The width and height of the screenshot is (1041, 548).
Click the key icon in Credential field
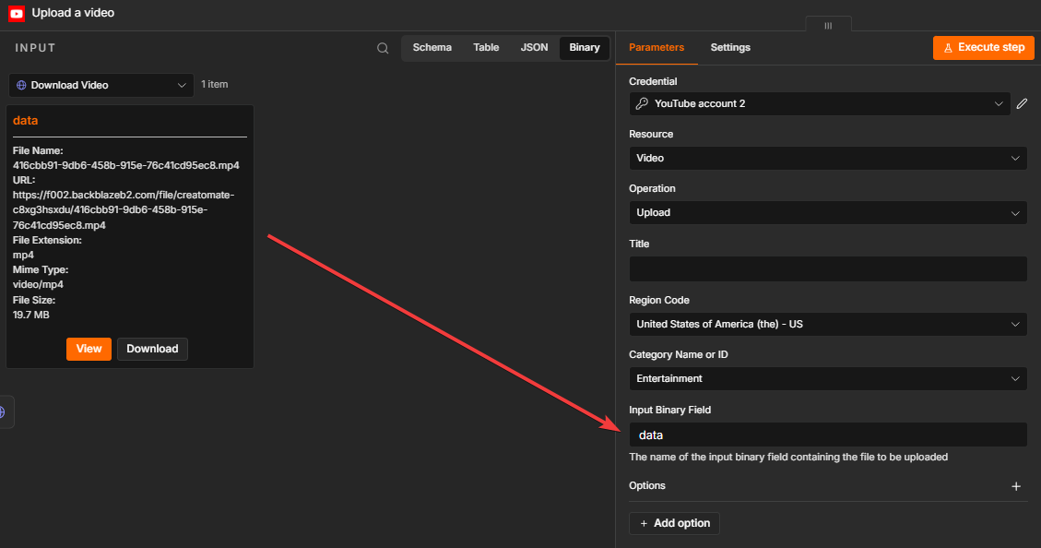pos(642,103)
